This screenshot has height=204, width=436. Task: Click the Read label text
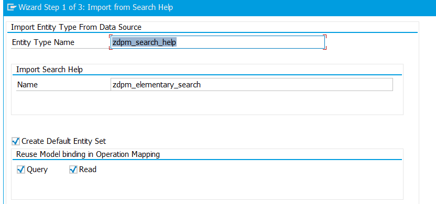[88, 169]
